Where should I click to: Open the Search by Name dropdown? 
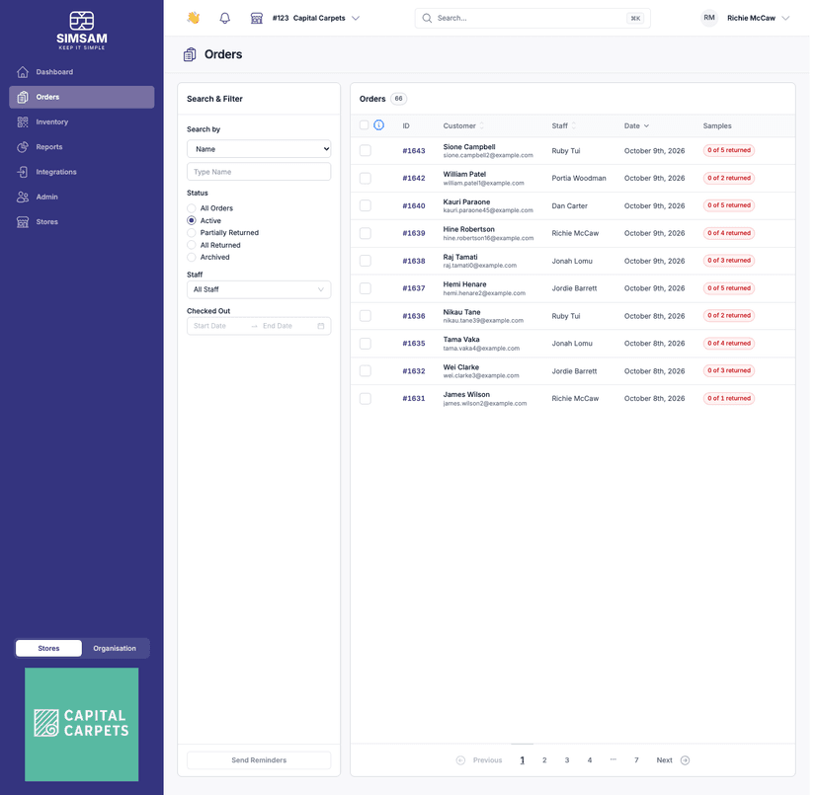(259, 149)
